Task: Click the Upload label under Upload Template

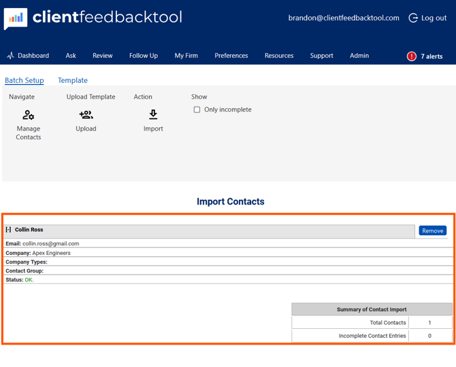Action: point(86,128)
